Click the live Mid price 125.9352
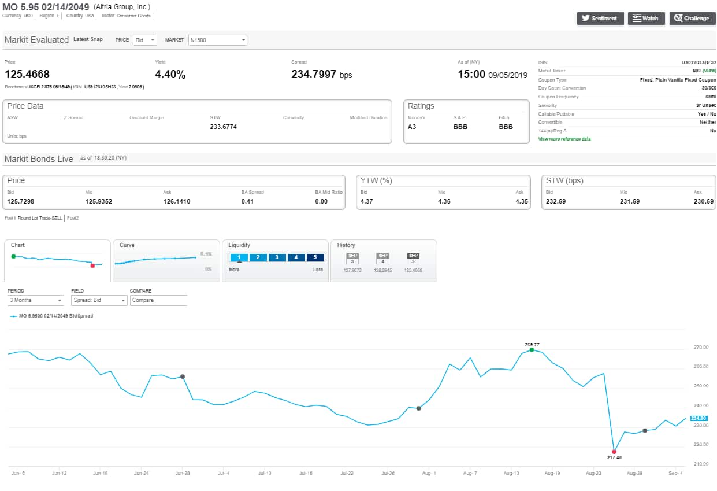 (x=99, y=201)
